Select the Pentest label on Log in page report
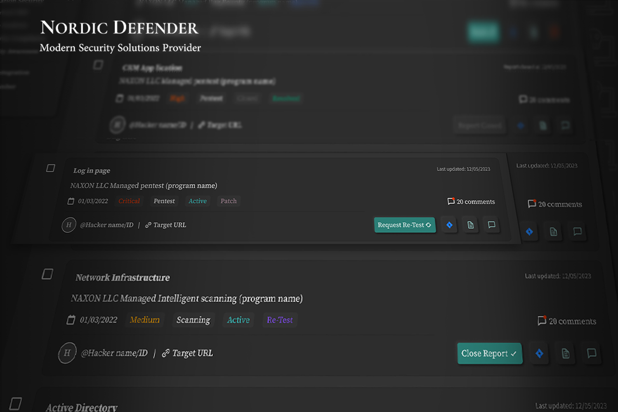This screenshot has width=618, height=412. [164, 201]
